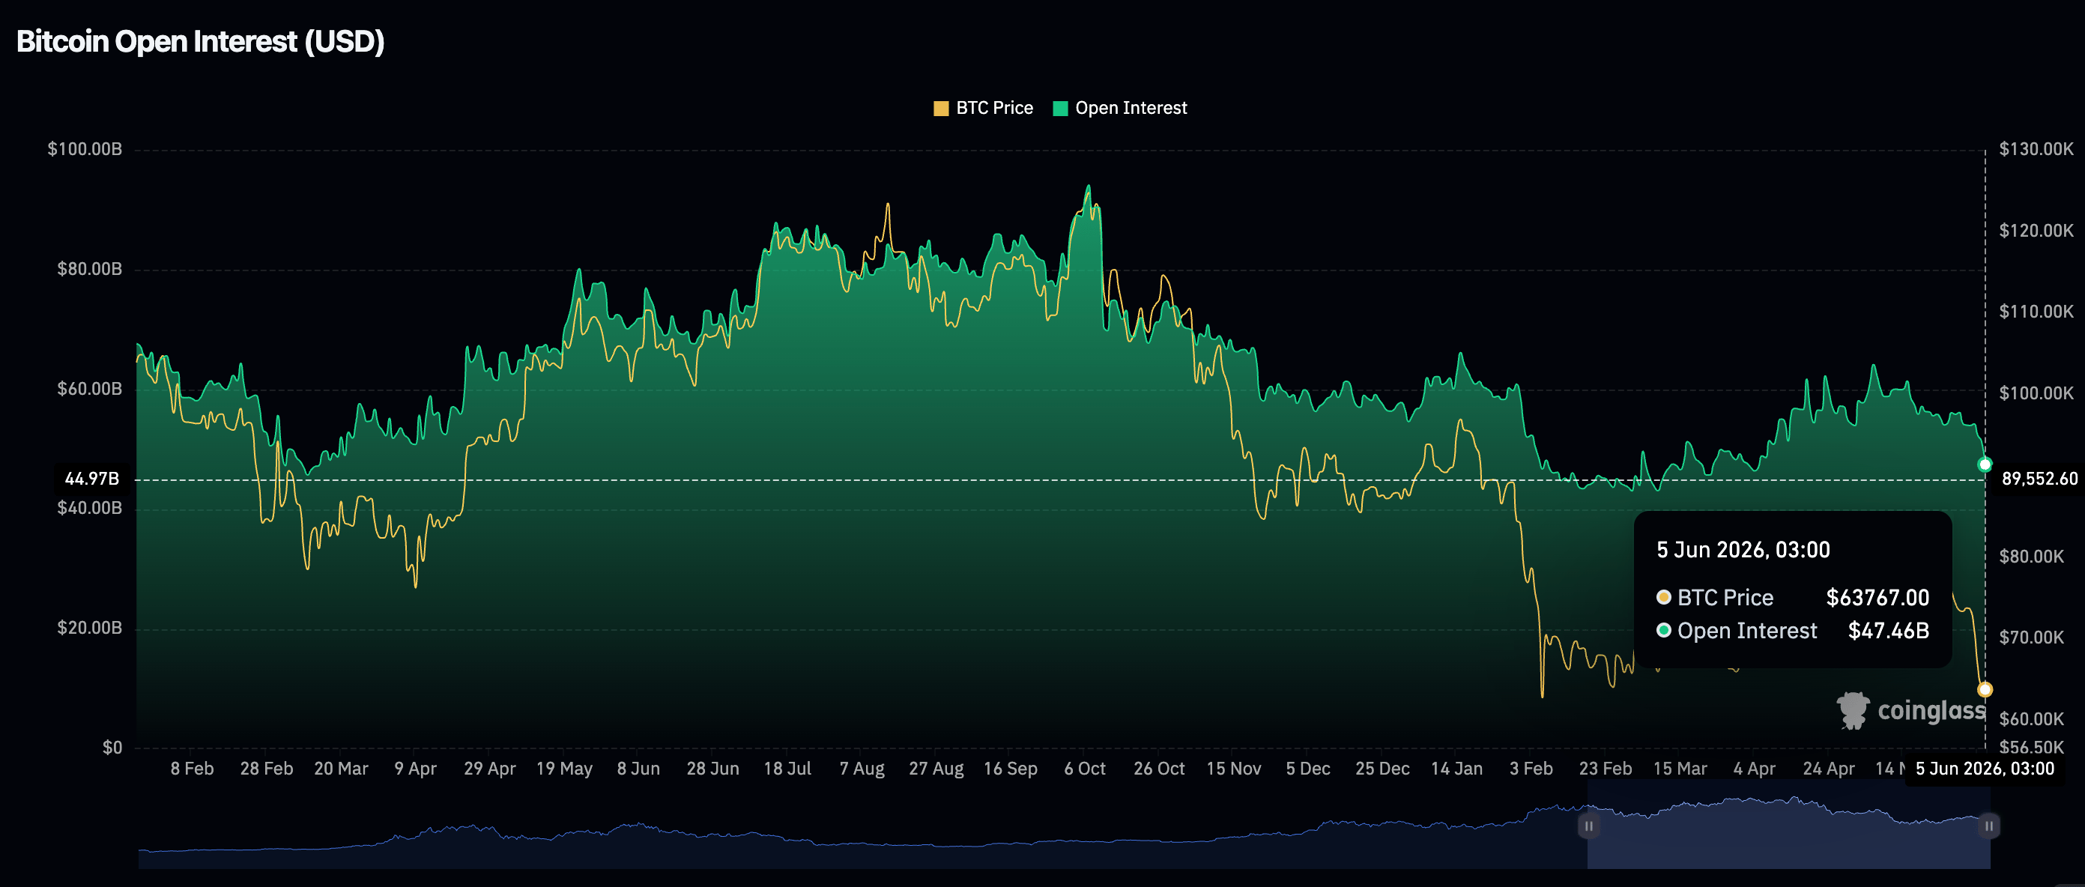
Task: Click the 44.97B crosshair value label
Action: coord(91,479)
